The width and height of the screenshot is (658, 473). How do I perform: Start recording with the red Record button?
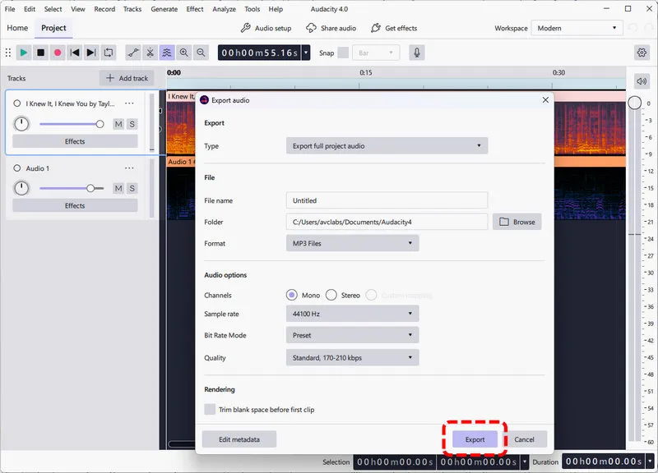[x=58, y=53]
